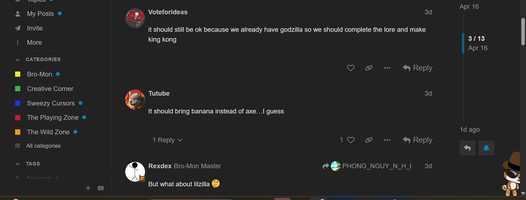Show more actions on Tutube's post
Screen dimensions: 526x200
[387, 140]
